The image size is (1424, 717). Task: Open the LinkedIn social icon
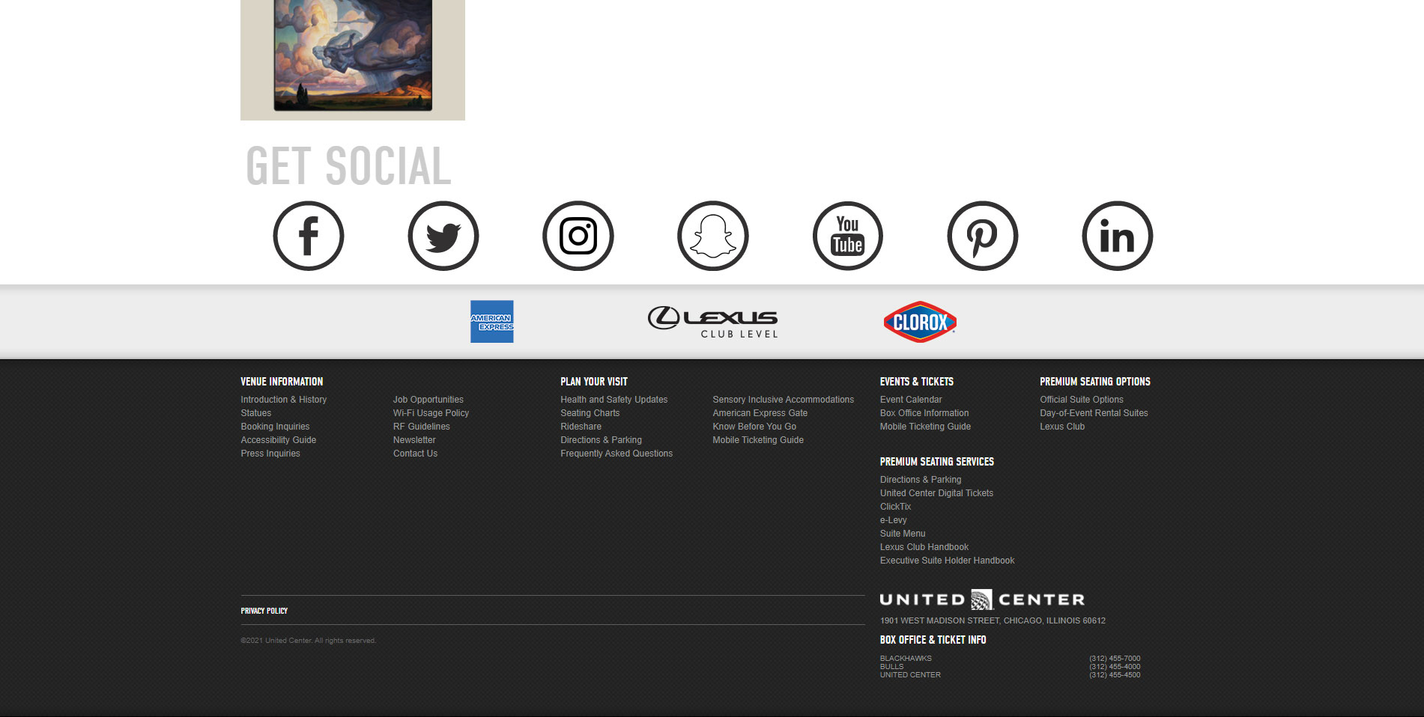pos(1118,236)
